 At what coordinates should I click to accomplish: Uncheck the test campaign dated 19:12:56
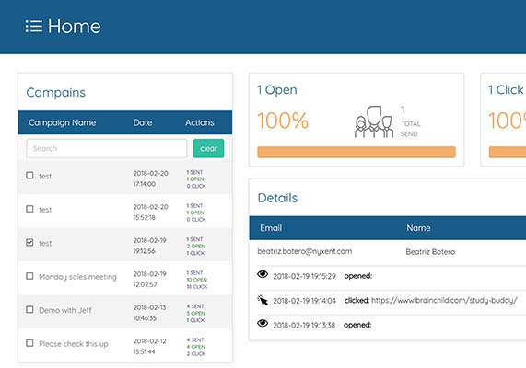(x=29, y=242)
